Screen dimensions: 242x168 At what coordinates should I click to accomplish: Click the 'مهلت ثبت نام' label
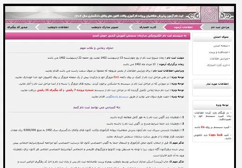coord(175,58)
